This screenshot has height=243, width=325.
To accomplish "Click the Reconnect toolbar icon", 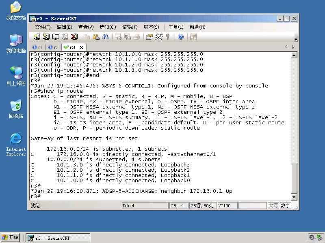I will (65, 37).
